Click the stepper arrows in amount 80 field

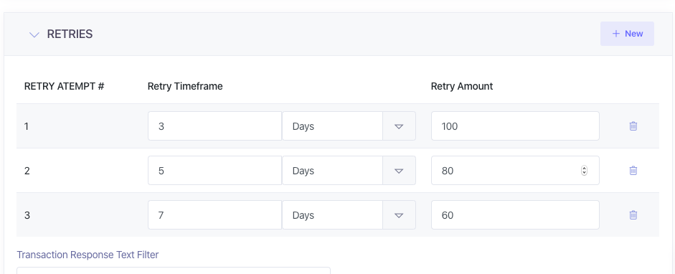pos(584,170)
